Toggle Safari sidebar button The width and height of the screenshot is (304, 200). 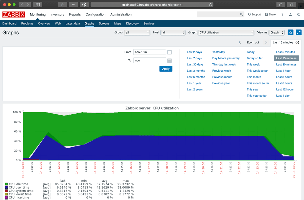(38, 5)
